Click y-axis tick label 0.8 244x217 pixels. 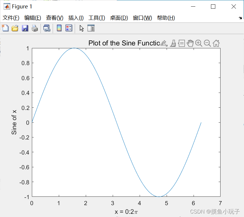pyautogui.click(x=26, y=63)
